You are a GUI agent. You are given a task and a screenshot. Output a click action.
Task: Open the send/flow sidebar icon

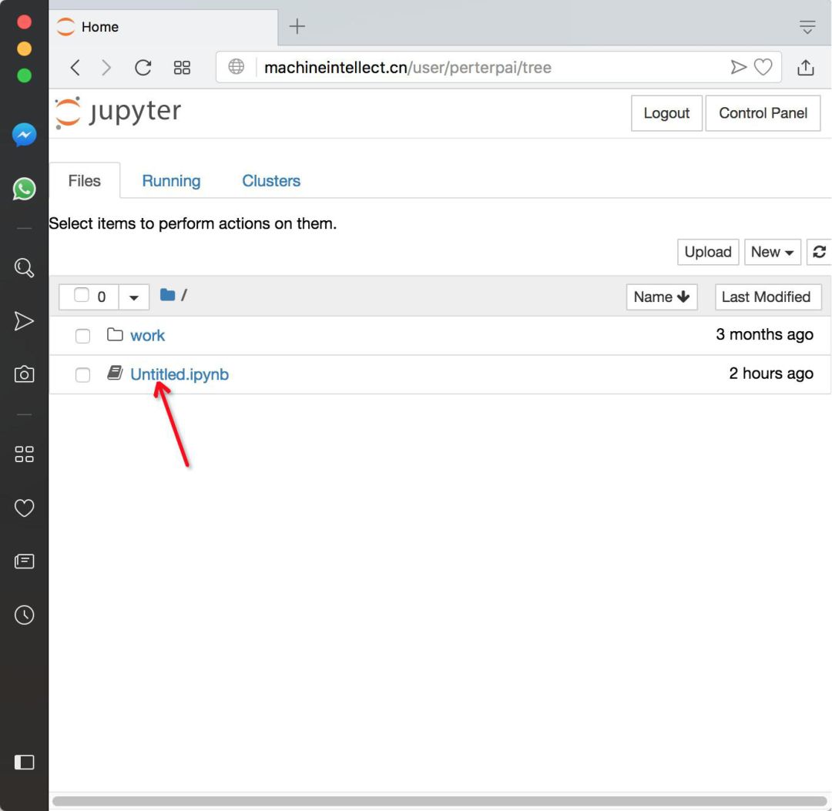pyautogui.click(x=24, y=321)
